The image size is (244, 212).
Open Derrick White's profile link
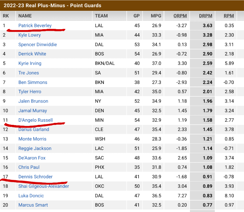(32, 54)
